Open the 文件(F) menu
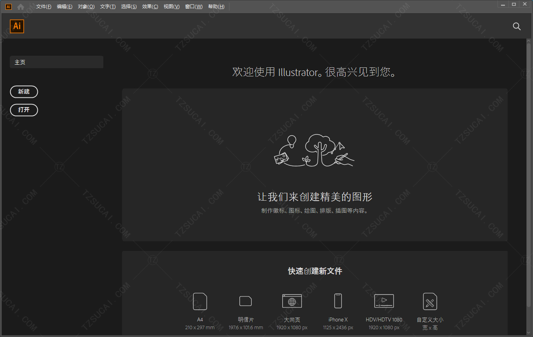The height and width of the screenshot is (337, 533). pos(44,7)
